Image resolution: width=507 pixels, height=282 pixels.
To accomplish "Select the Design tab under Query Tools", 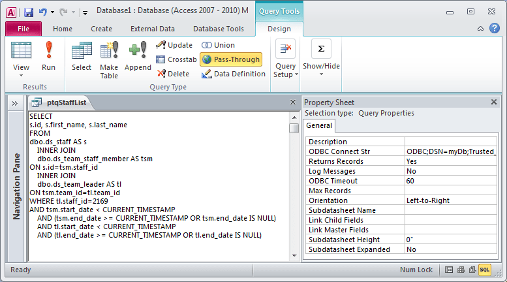I will (279, 29).
